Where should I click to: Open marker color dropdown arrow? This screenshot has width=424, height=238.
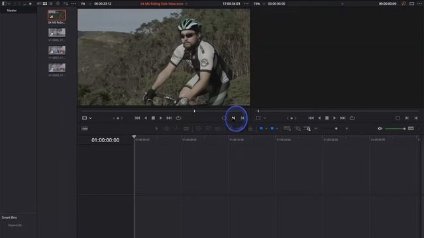(277, 129)
